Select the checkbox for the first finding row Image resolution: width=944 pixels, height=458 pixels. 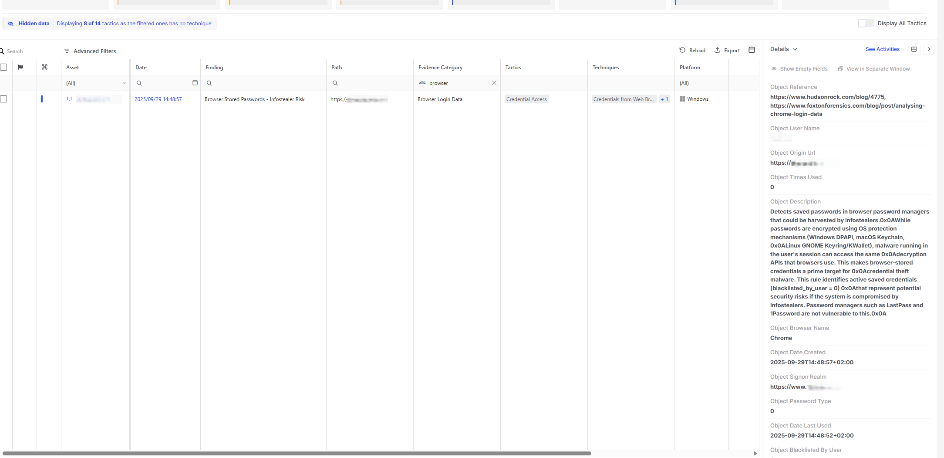(x=4, y=99)
